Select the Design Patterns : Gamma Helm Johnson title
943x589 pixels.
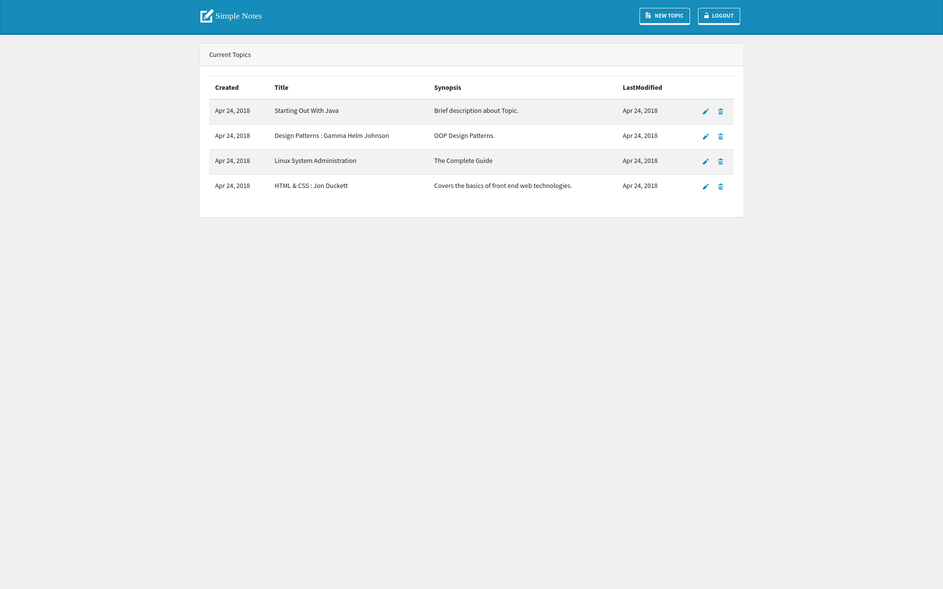click(x=331, y=136)
